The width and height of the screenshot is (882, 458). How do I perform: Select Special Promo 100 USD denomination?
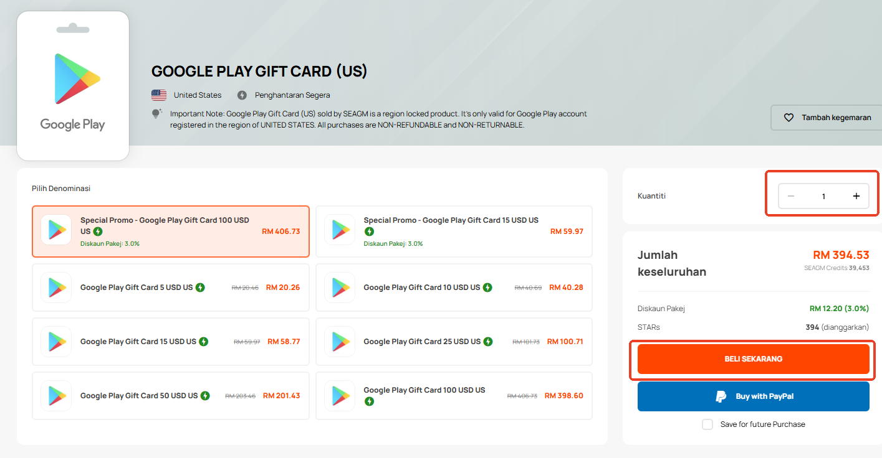point(170,231)
